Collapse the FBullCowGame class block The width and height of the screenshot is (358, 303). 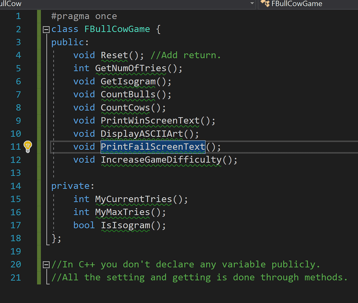coord(46,29)
